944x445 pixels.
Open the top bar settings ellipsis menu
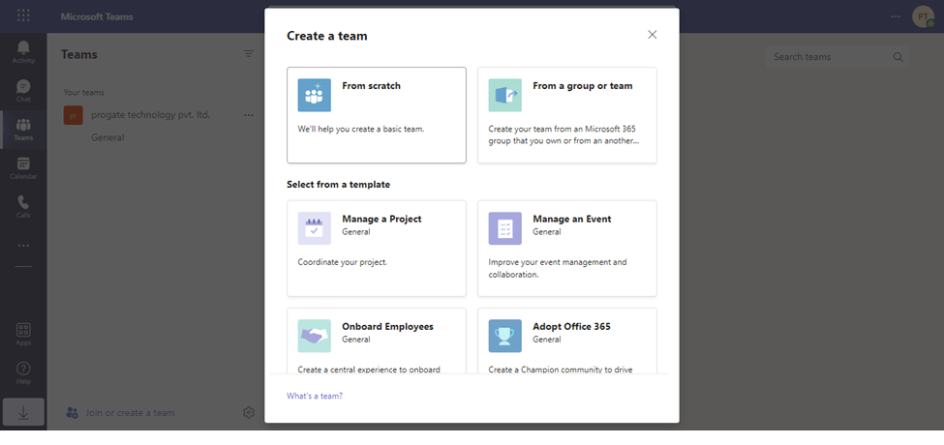click(896, 16)
